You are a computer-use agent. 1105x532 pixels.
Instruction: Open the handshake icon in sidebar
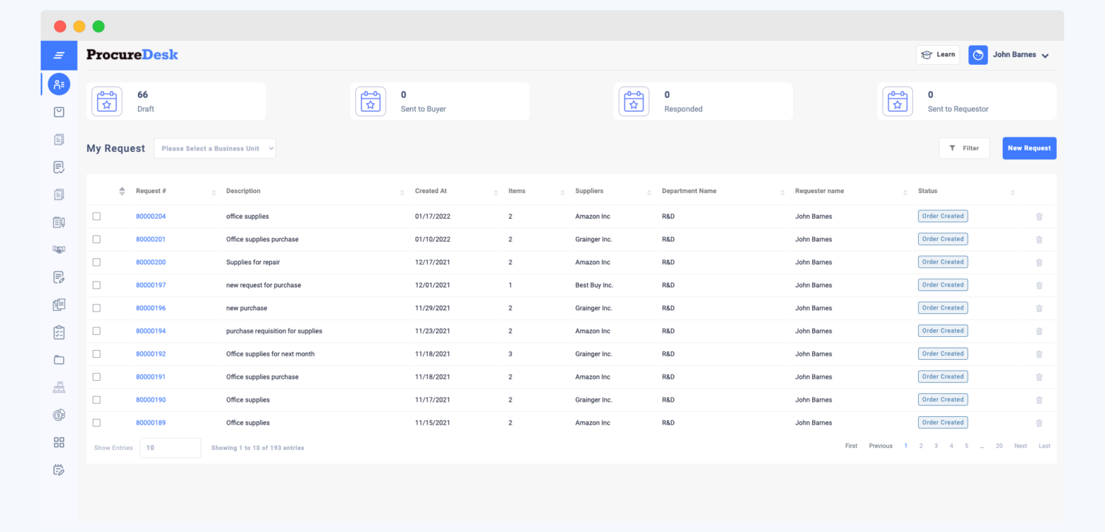59,250
